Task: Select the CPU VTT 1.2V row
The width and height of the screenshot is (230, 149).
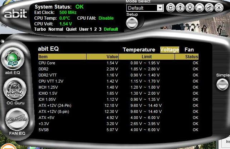Action: click(118, 81)
